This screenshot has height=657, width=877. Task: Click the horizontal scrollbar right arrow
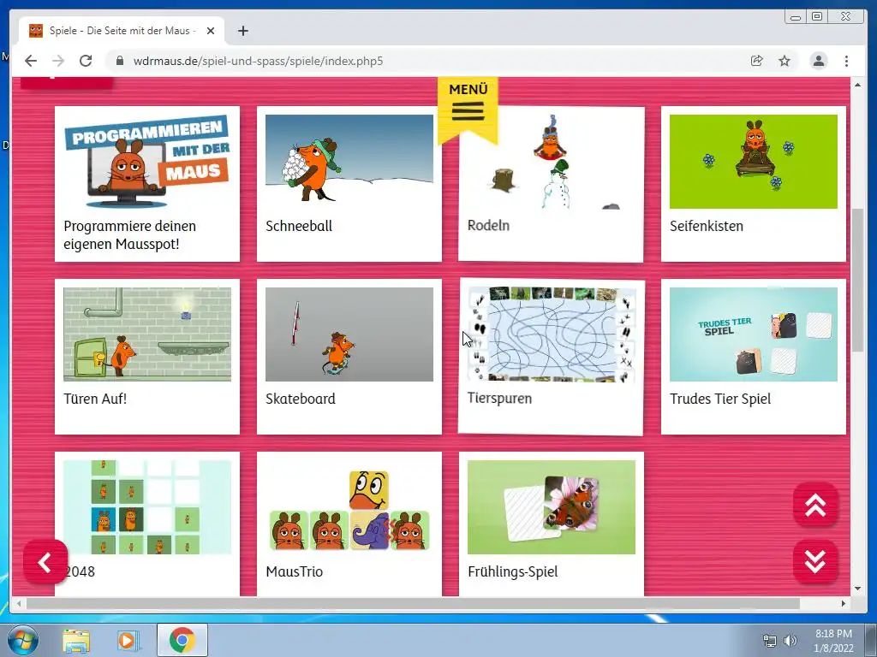pos(844,603)
